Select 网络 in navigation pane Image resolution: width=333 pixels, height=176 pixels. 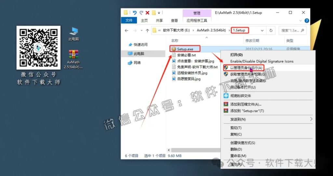pos(137,63)
